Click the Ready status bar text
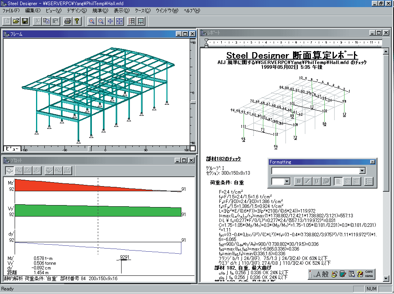 8,289
